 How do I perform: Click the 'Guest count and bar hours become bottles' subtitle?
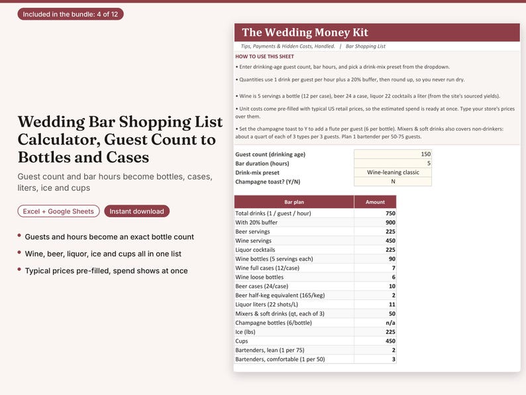115,182
